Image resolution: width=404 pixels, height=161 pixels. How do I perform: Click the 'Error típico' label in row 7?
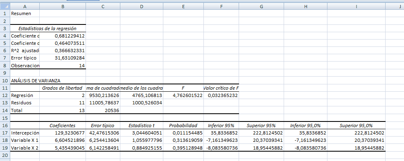pos(25,58)
